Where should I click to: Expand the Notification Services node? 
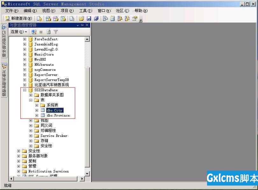[x=18, y=172]
